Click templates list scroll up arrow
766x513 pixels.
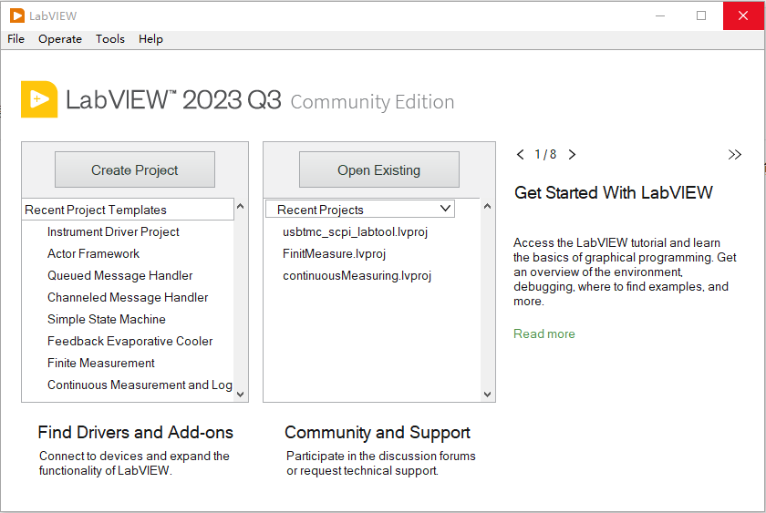tap(241, 207)
